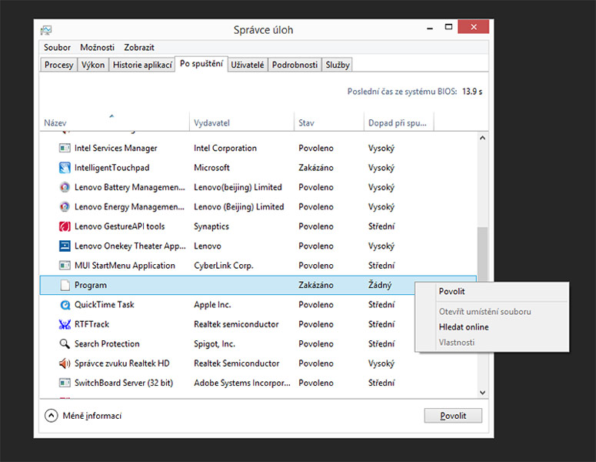Viewport: 596px width, 462px height.
Task: Click the 13.9 s BIOS time value
Action: pos(472,92)
